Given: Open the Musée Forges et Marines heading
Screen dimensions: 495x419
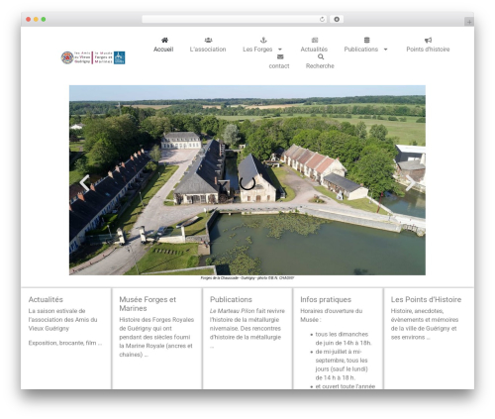Looking at the screenshot, I should [x=148, y=304].
